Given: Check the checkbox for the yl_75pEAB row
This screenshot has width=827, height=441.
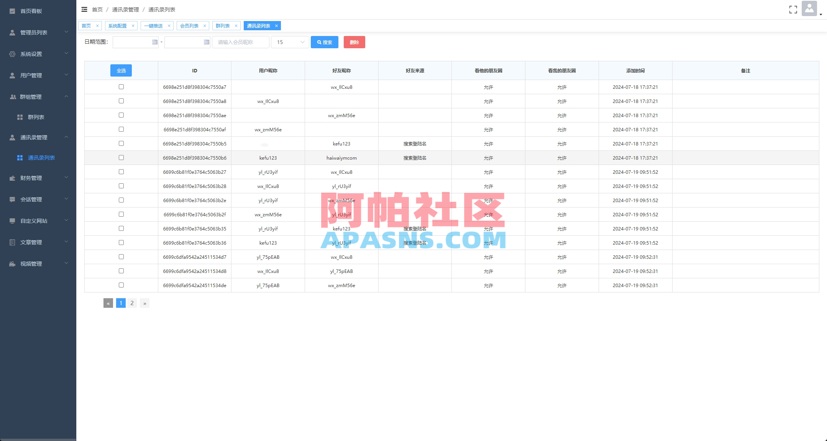Looking at the screenshot, I should [x=121, y=257].
